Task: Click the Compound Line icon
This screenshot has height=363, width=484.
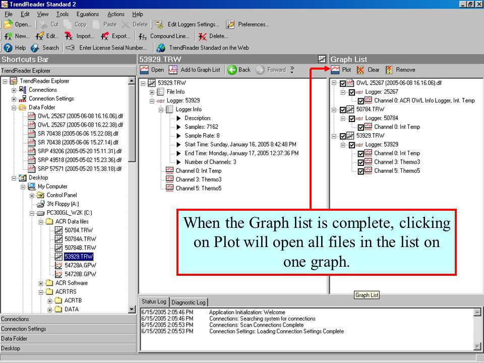Action: click(x=143, y=36)
